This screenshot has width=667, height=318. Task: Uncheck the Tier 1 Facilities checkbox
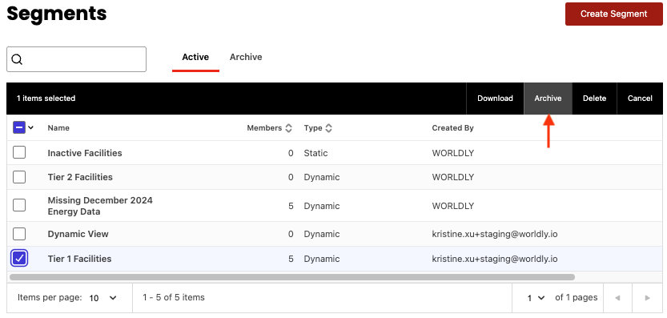[19, 258]
